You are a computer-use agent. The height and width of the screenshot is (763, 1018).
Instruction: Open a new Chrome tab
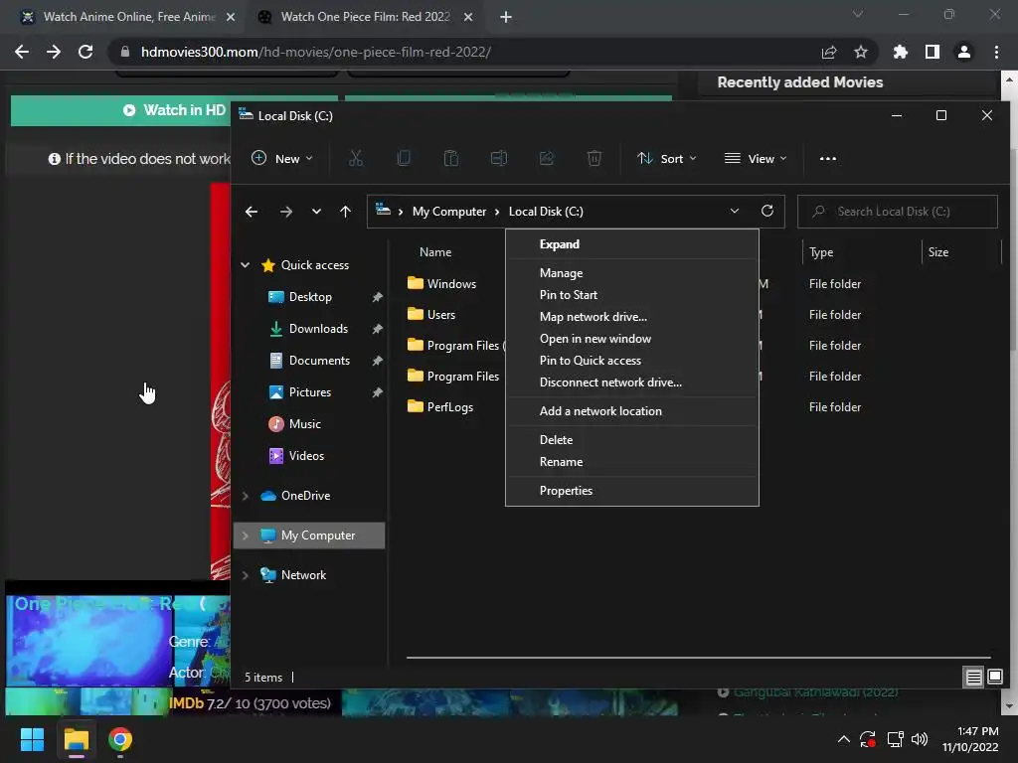click(x=506, y=17)
